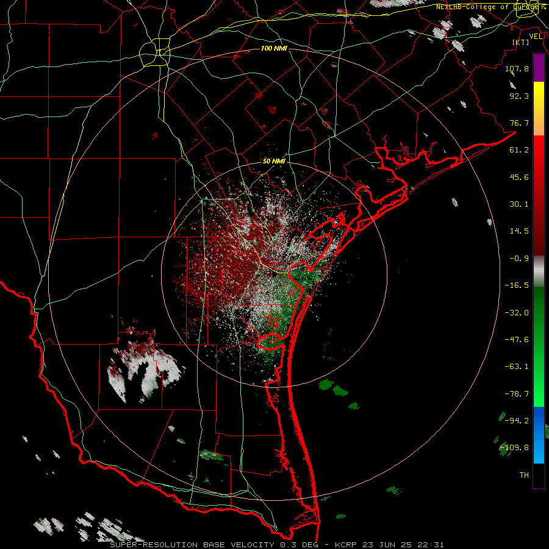Click the -78.7 velocity scale value

pyautogui.click(x=517, y=394)
